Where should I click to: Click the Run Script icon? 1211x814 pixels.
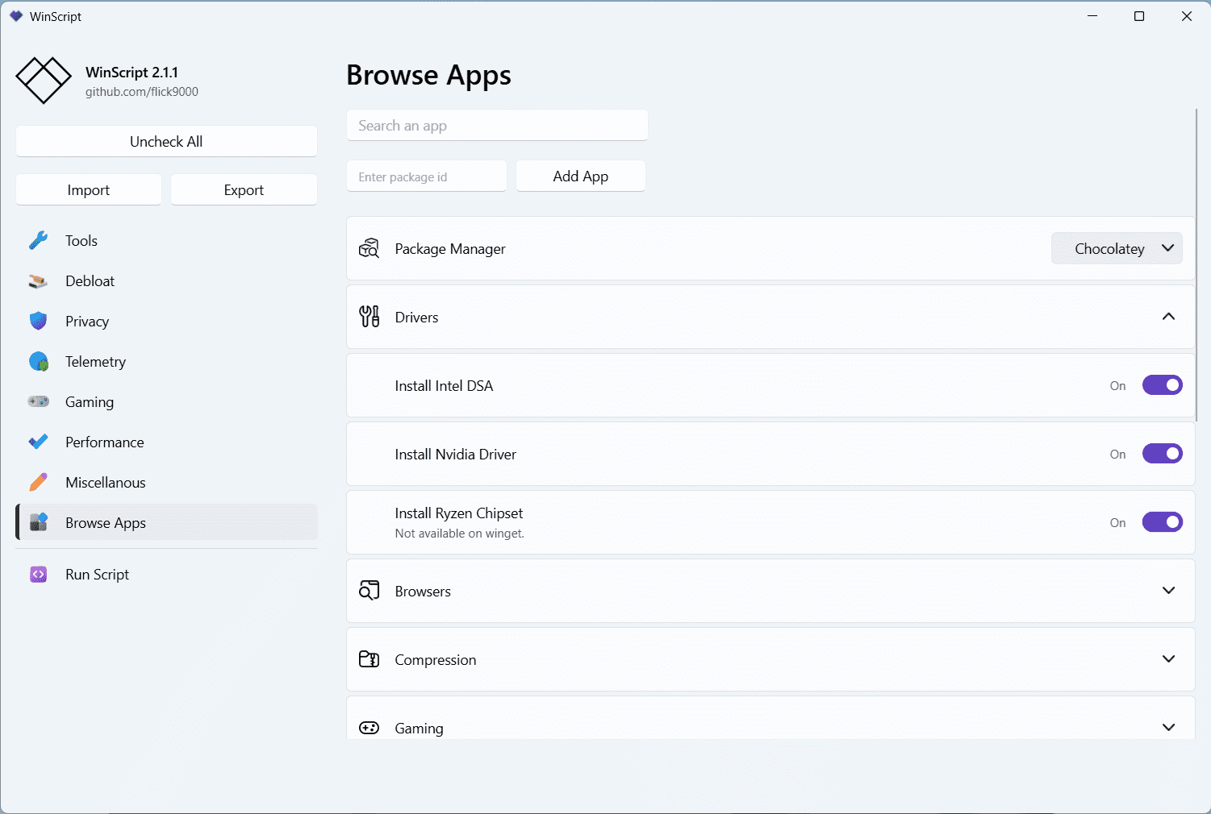pyautogui.click(x=38, y=575)
